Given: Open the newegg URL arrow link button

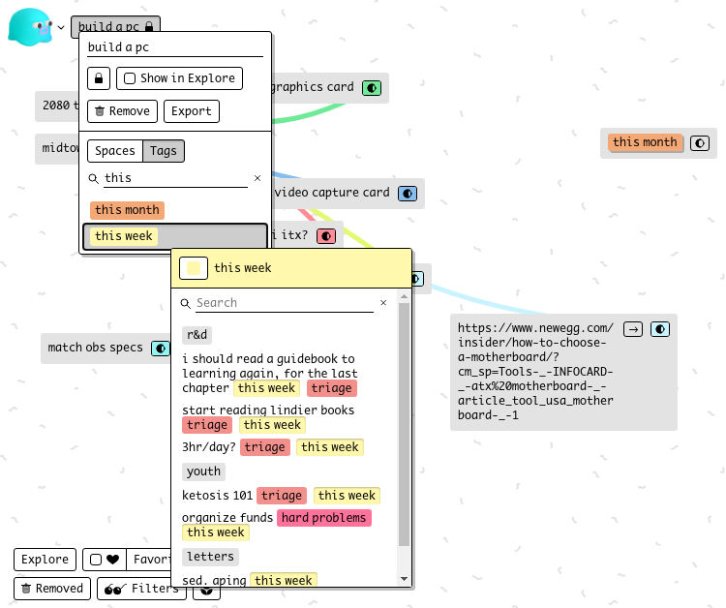Looking at the screenshot, I should point(633,329).
